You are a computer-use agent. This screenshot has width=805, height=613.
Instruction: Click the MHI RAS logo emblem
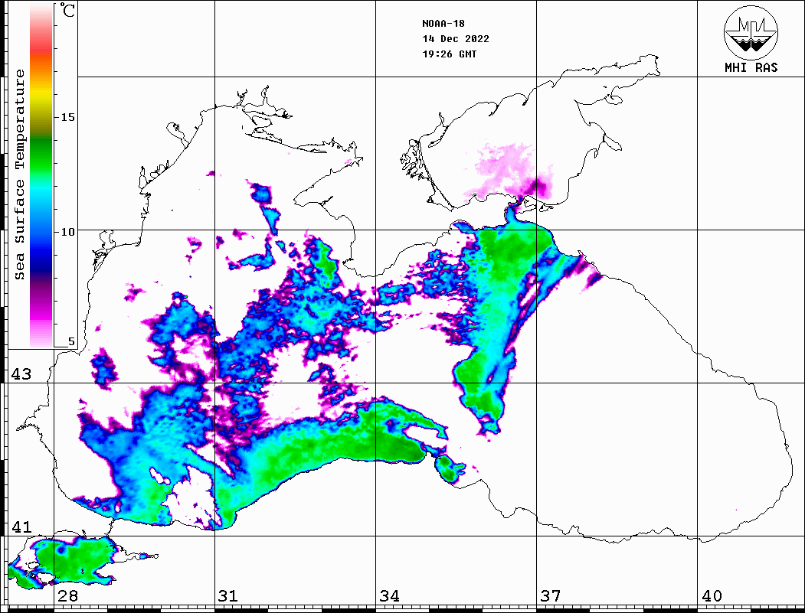[x=751, y=32]
